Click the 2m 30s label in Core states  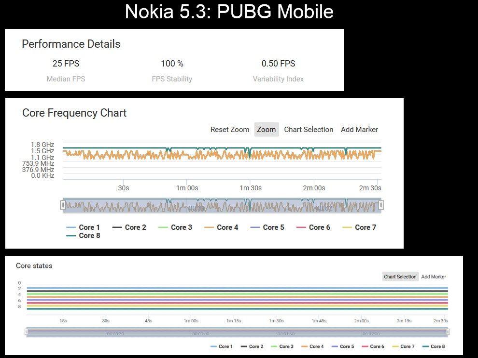click(441, 321)
